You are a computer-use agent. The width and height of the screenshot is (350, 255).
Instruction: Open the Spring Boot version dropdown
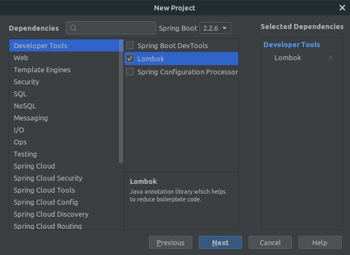(x=215, y=28)
